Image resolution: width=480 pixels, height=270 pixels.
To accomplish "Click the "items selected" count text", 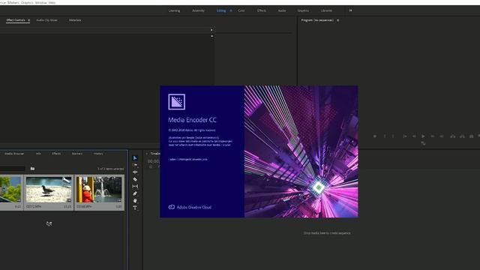I will pyautogui.click(x=110, y=169).
